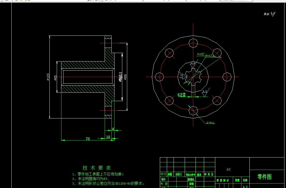Pick the 73 length dimension
The height and width of the screenshot is (188, 286).
point(88,139)
